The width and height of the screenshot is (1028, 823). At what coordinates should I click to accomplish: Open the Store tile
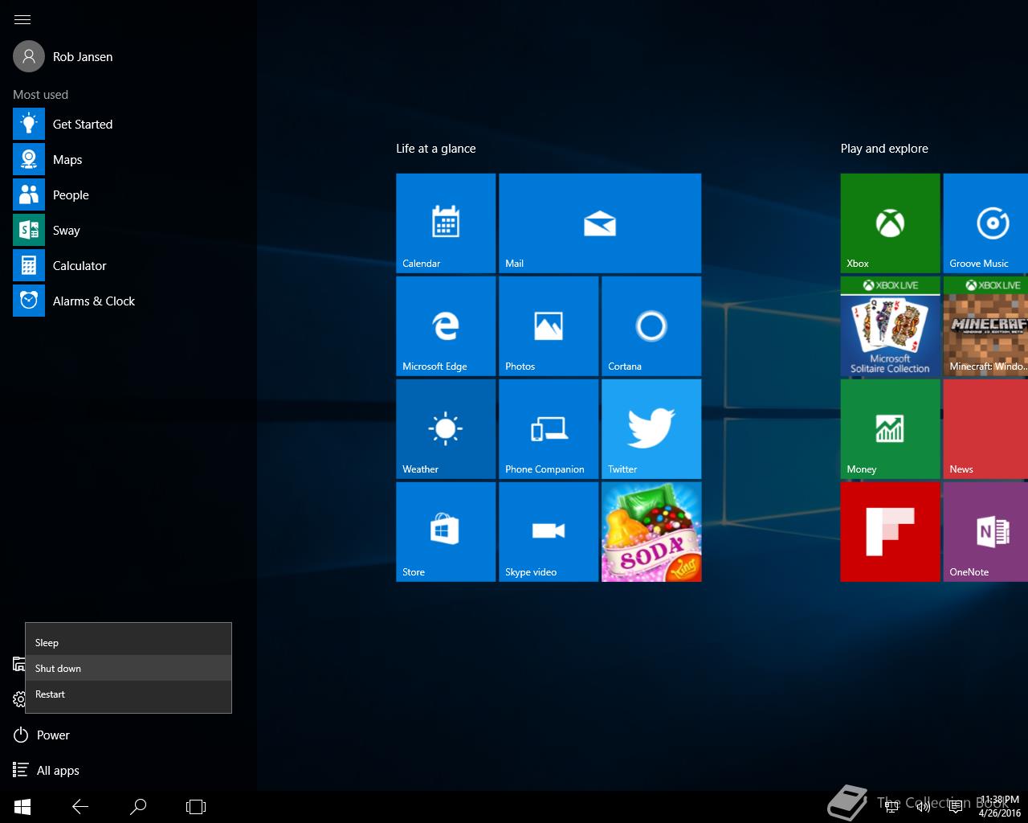pyautogui.click(x=446, y=532)
